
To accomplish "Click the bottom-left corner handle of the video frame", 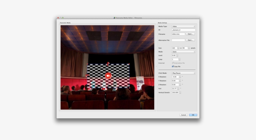I will pos(87,88).
